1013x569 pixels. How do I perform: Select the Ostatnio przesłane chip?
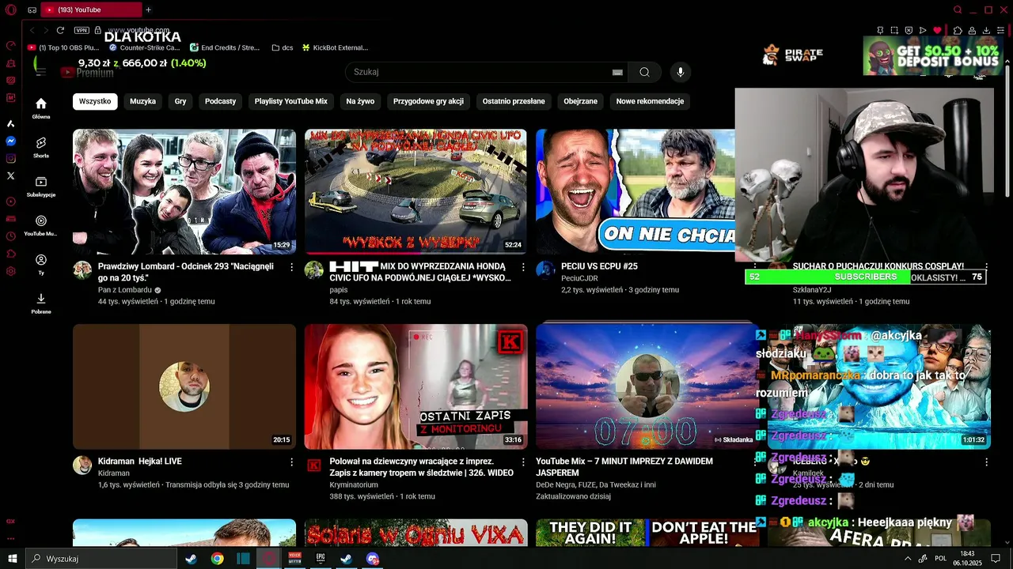(x=514, y=101)
